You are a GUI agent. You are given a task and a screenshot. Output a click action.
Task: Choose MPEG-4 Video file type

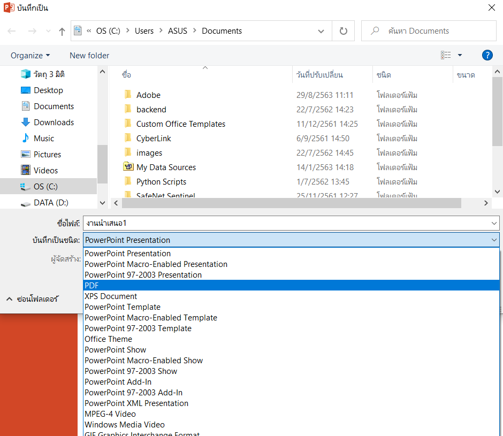click(291, 414)
